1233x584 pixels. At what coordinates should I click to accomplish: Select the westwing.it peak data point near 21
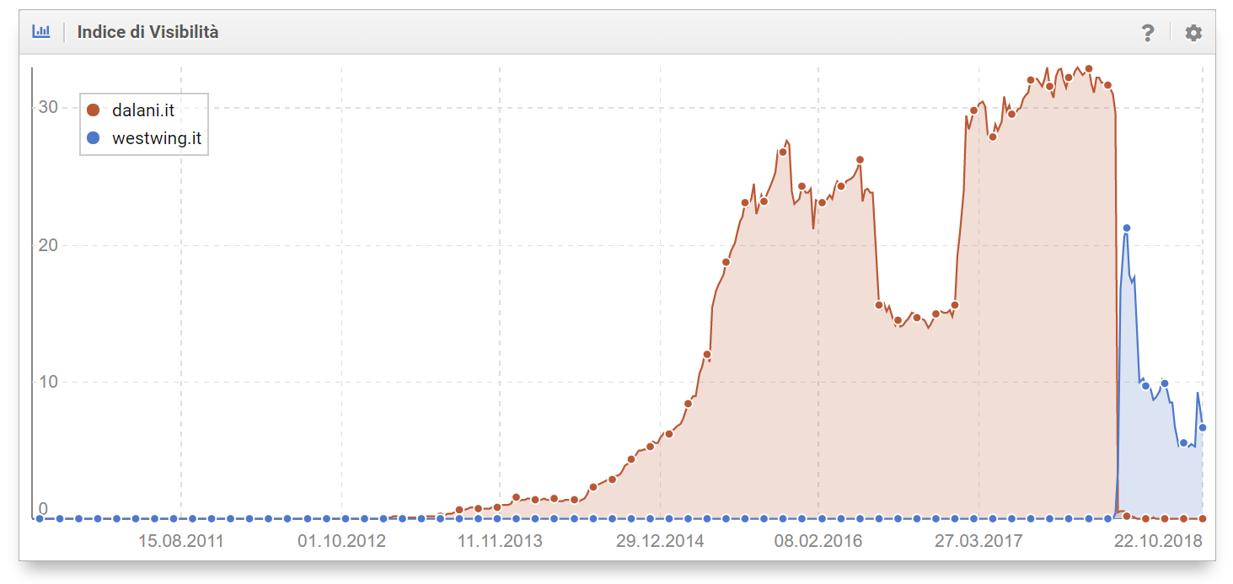coord(1127,228)
